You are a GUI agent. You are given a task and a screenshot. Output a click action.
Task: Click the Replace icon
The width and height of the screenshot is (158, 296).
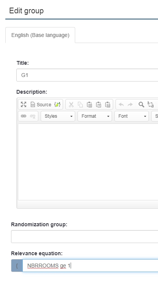coord(150,104)
